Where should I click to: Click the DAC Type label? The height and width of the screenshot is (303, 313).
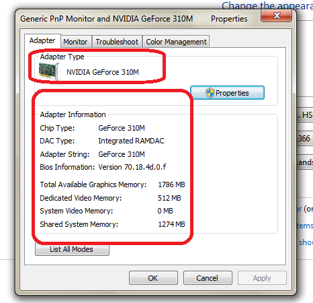(x=57, y=141)
